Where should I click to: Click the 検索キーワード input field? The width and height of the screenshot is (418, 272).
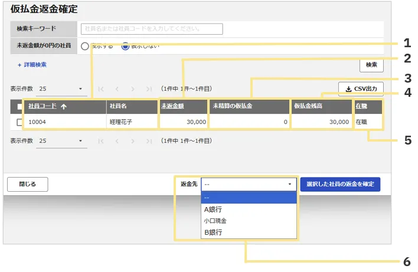pos(152,29)
